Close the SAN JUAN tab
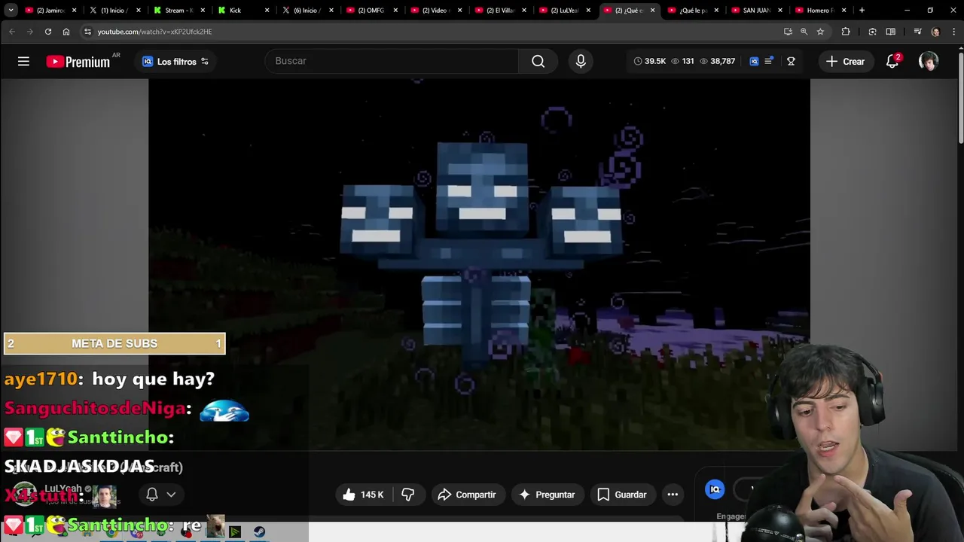The width and height of the screenshot is (964, 542). (x=780, y=11)
